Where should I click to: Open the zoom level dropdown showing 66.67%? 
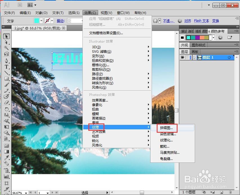click(20, 193)
